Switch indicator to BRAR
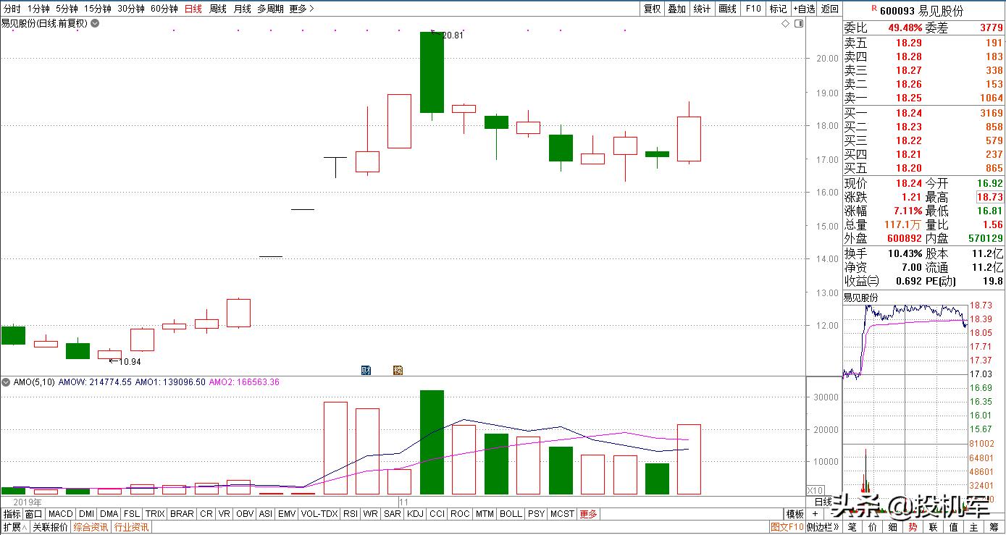Screen dimensions: 1006x535 [182, 514]
